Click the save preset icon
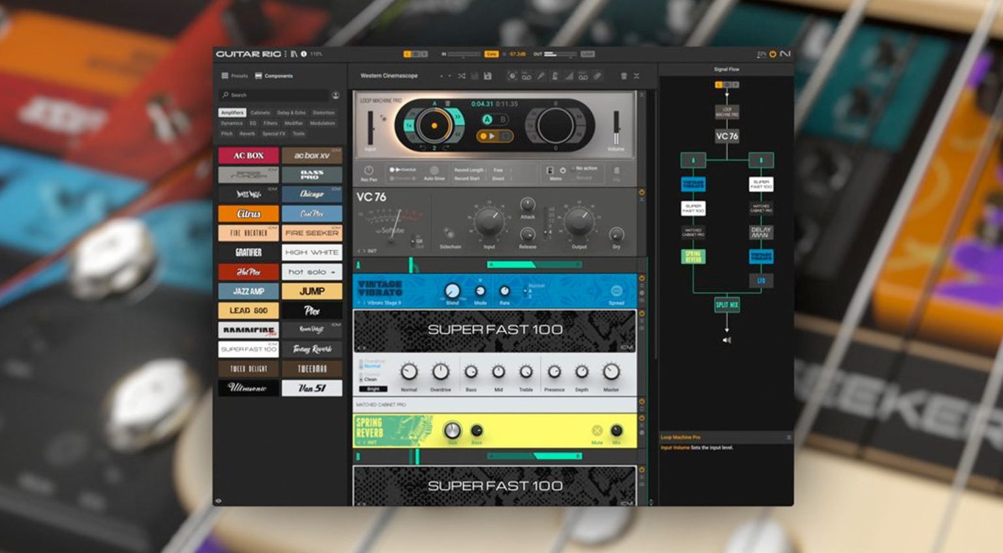 (x=488, y=76)
